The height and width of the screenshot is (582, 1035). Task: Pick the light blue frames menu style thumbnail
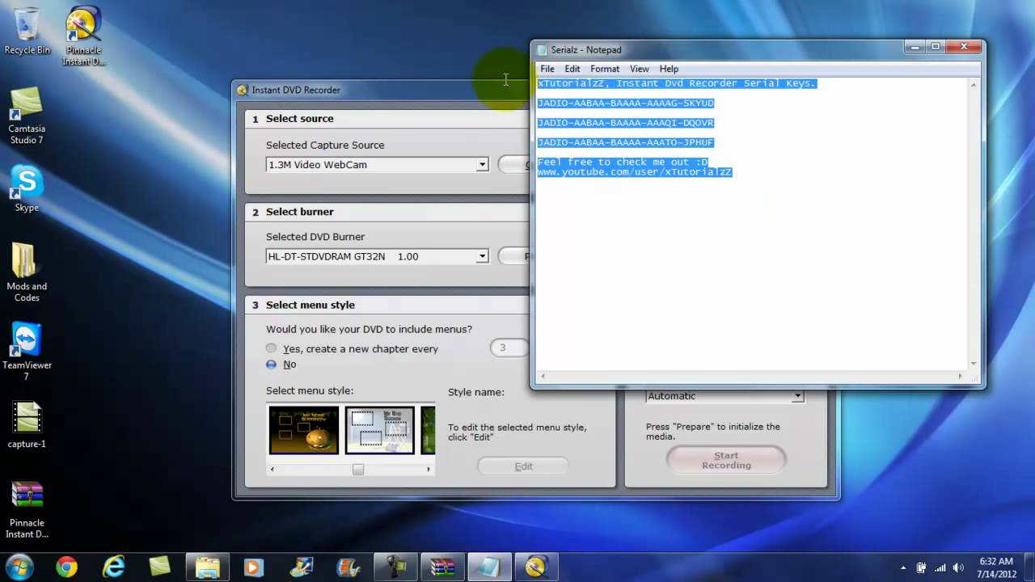coord(380,430)
